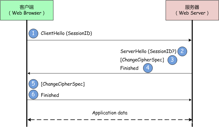Click the Application data label
The height and width of the screenshot is (127, 219).
[x=110, y=113]
